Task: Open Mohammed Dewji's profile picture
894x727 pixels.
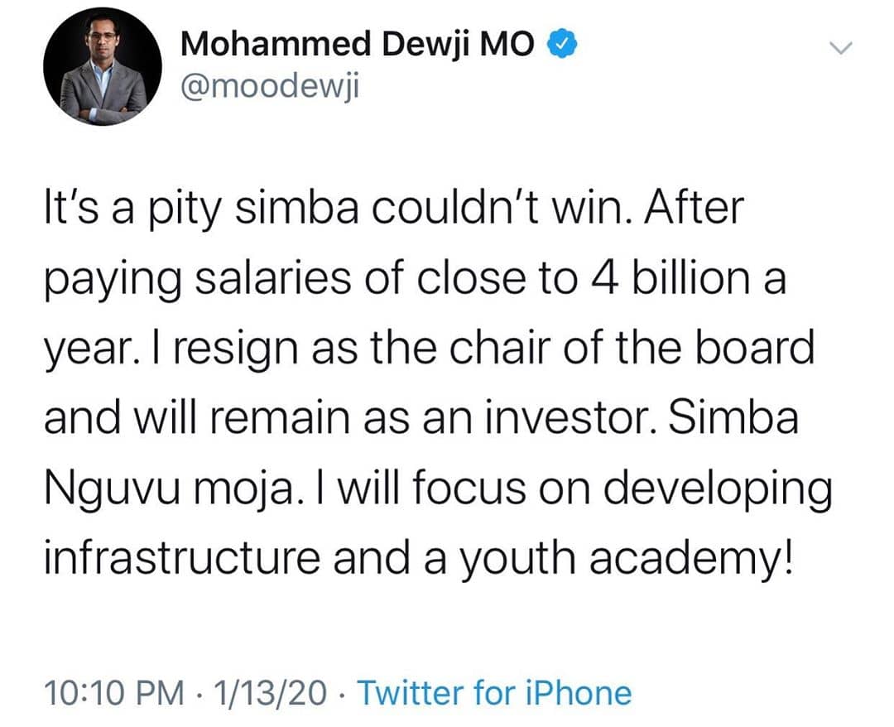Action: (x=103, y=67)
